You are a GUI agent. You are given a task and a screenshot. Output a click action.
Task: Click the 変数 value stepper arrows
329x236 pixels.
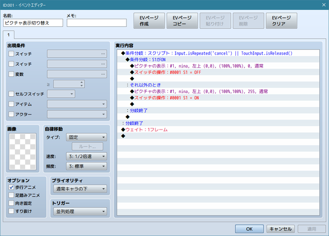[82, 84]
